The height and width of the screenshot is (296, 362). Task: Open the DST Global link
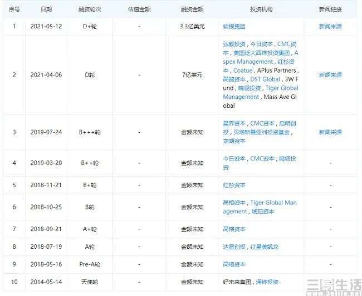coord(265,79)
